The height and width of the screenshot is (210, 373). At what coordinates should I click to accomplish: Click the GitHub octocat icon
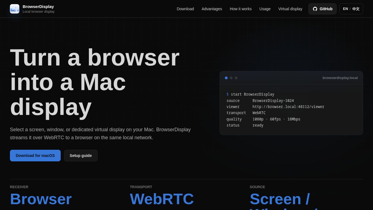tap(315, 9)
